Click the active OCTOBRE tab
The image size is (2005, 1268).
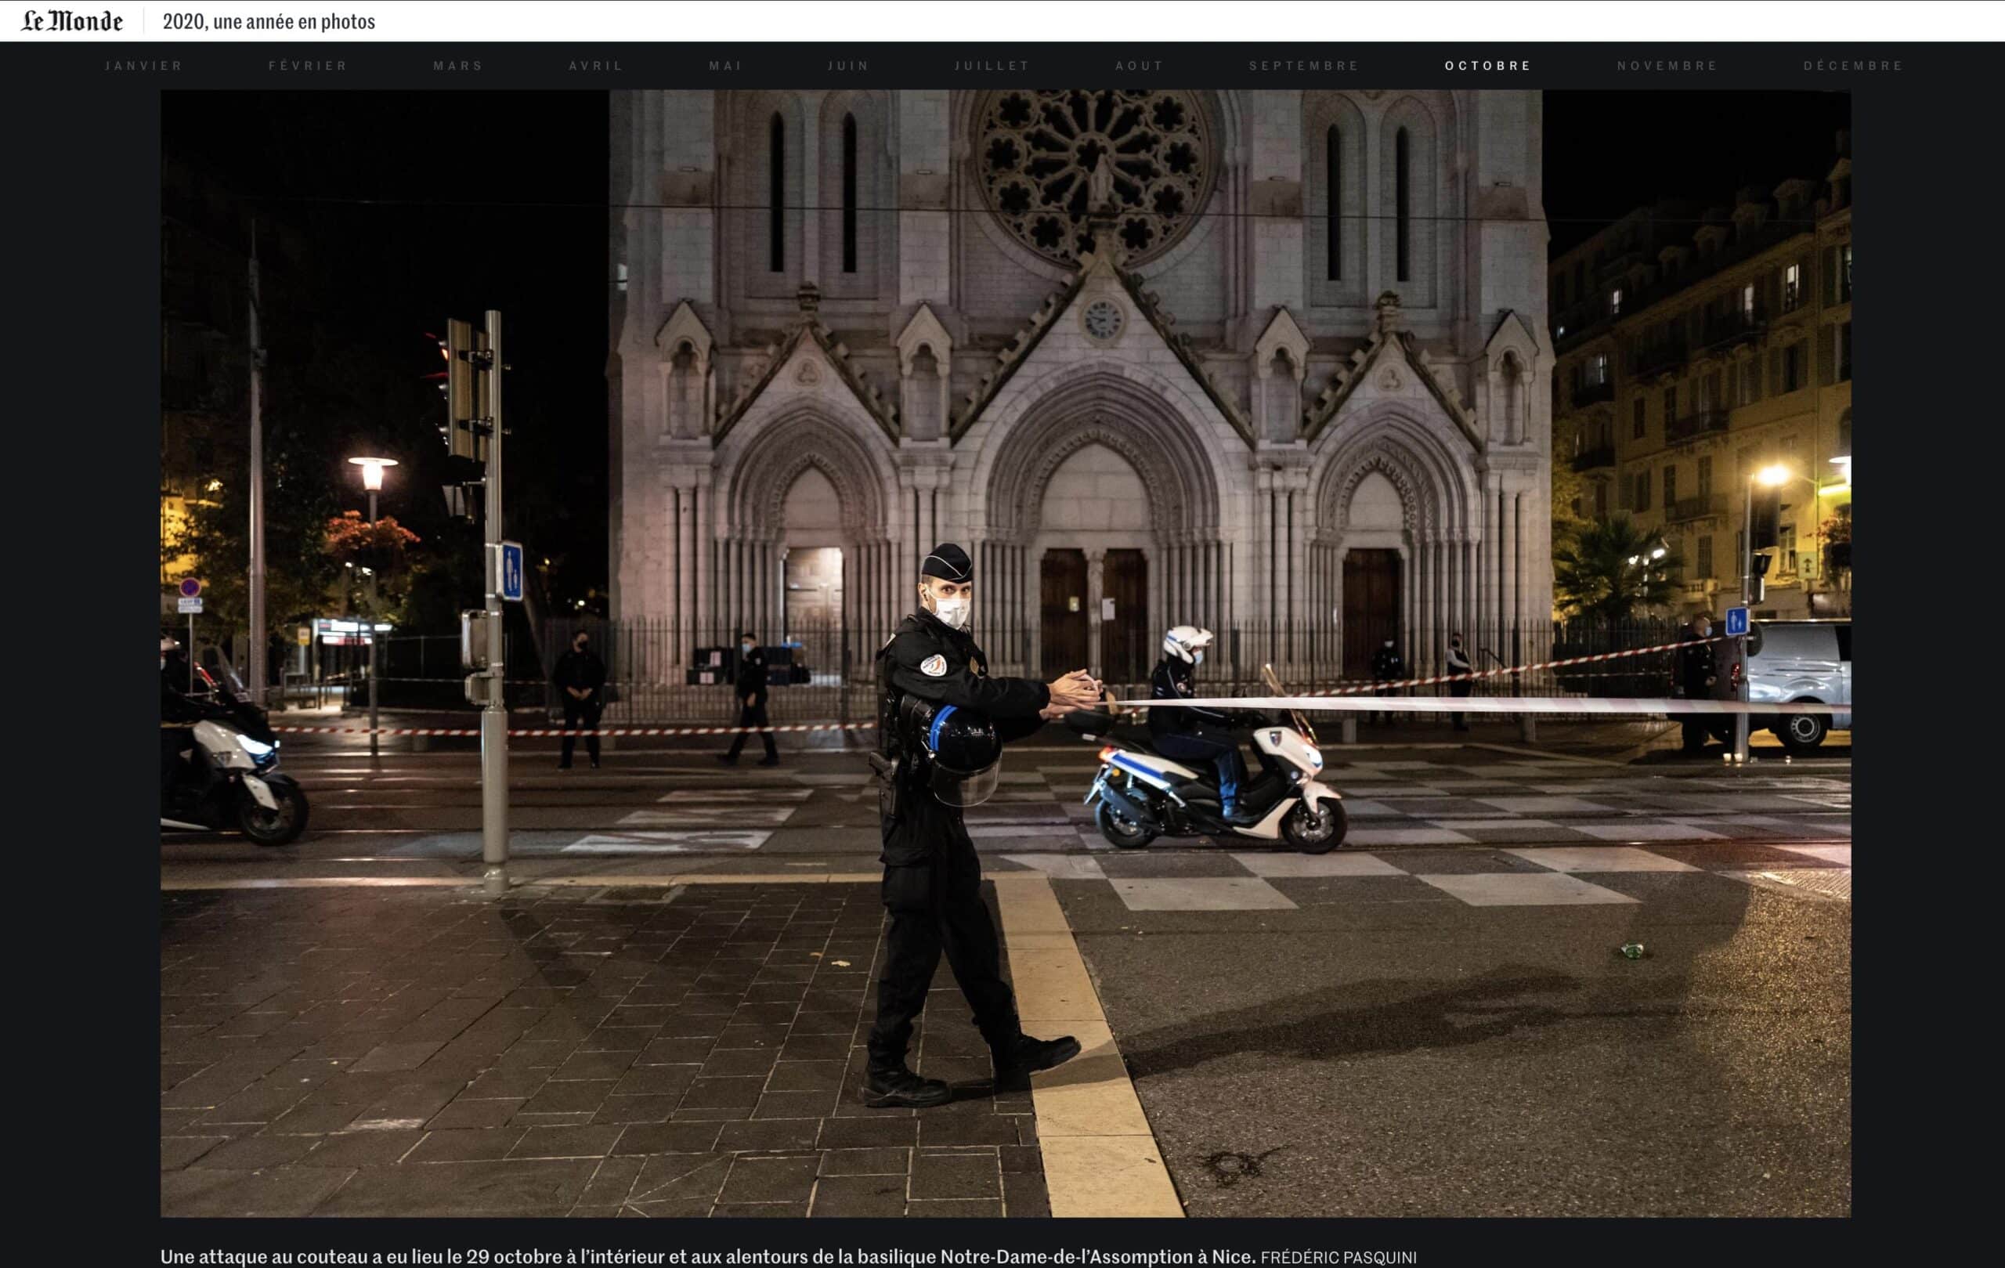pyautogui.click(x=1488, y=66)
